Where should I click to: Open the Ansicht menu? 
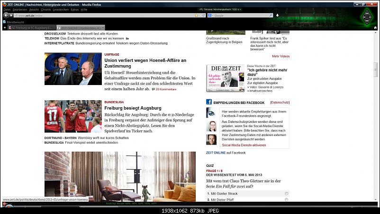point(34,9)
